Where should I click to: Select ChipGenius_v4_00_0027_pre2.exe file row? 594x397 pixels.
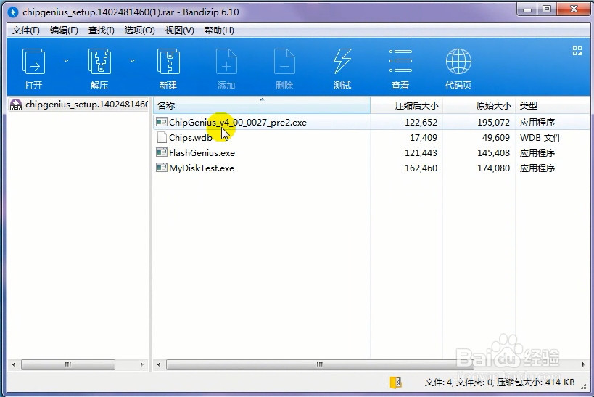point(371,122)
